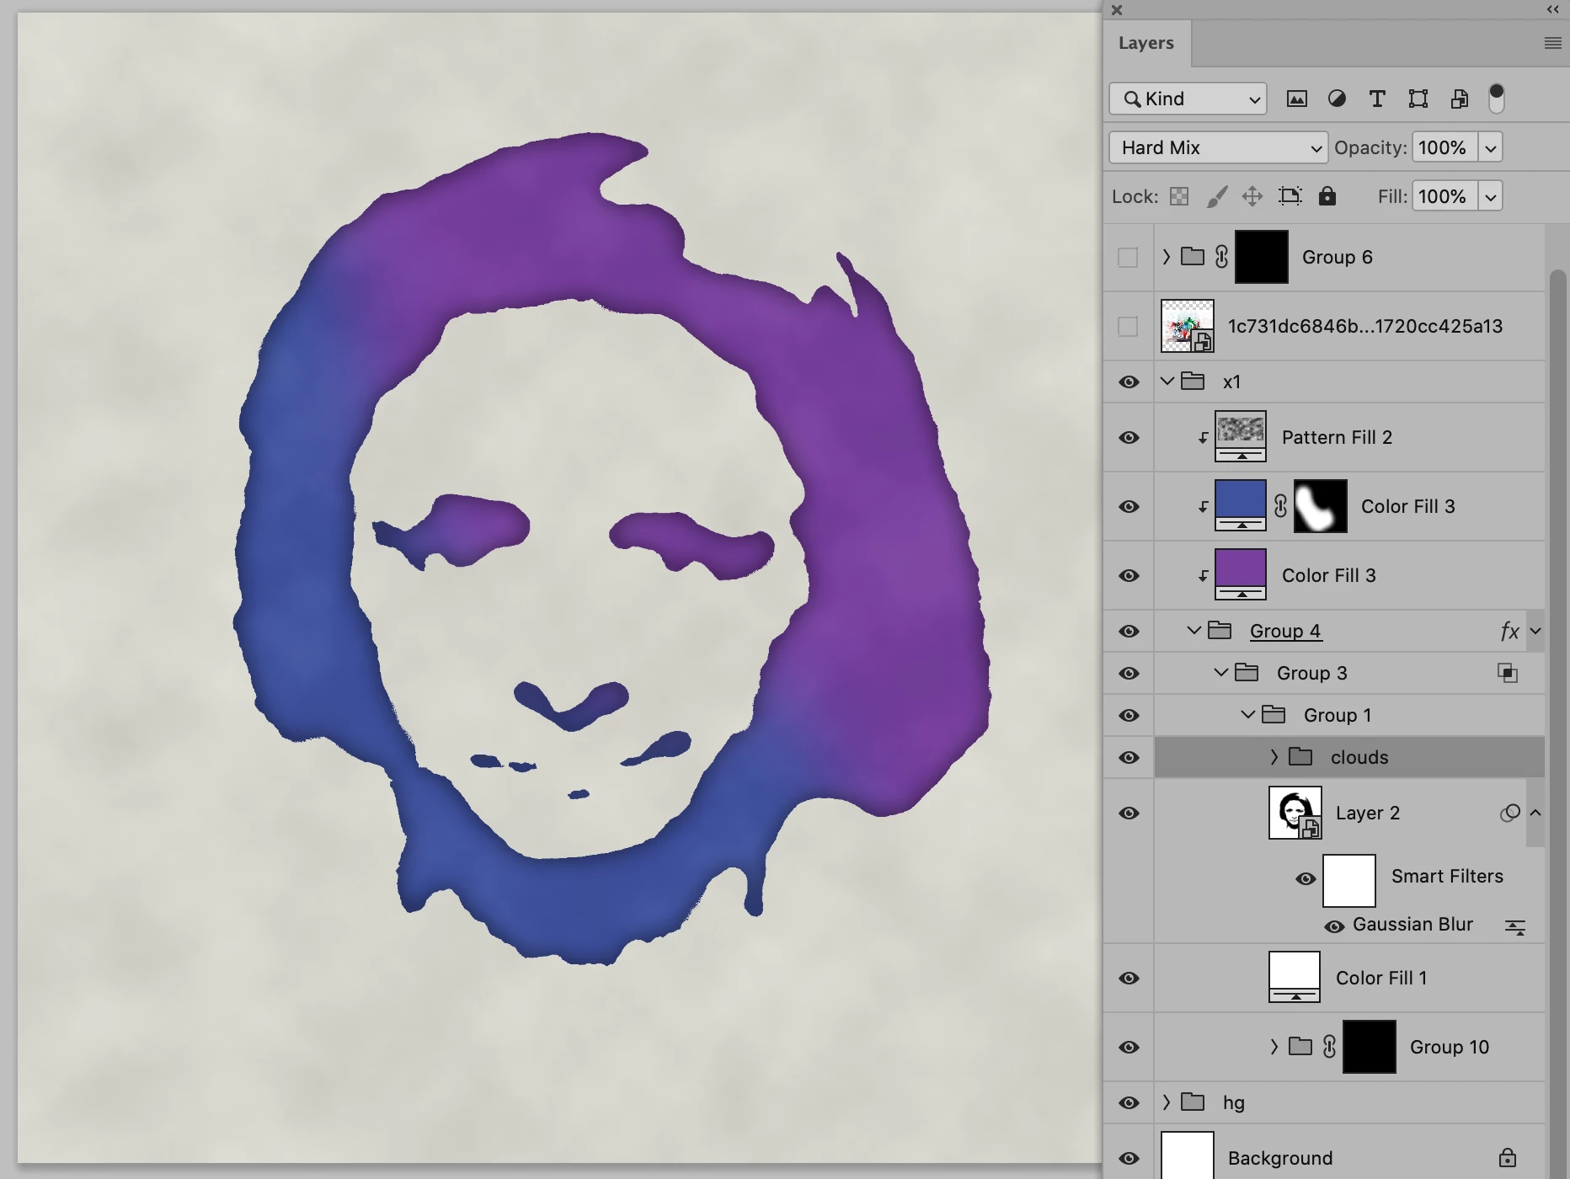Filter layers by shape layers icon
1570x1179 pixels.
click(x=1418, y=99)
